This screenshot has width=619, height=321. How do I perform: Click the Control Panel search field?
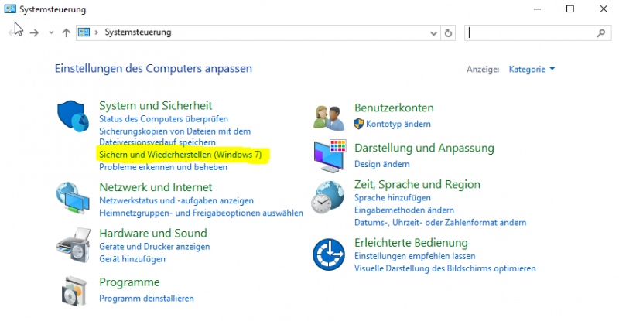point(532,33)
